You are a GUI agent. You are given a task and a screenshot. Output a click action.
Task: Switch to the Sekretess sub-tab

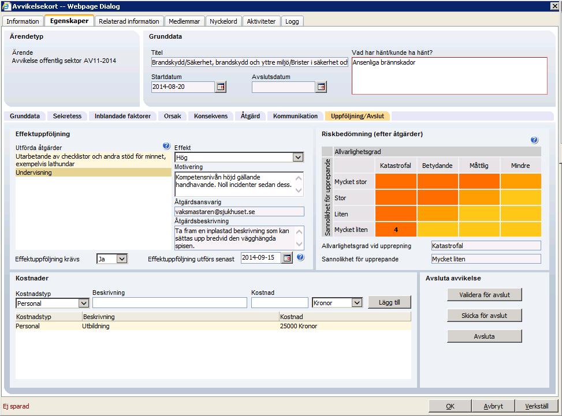click(67, 116)
